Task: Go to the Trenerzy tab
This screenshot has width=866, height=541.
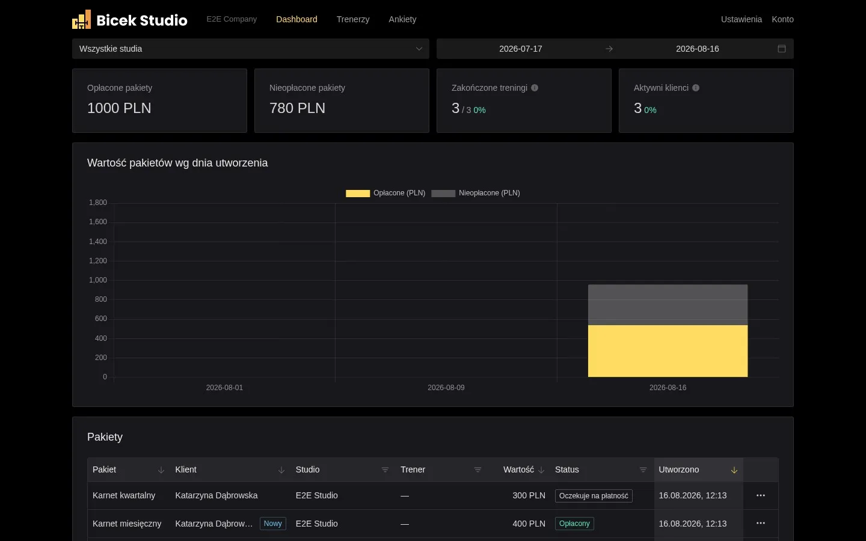Action: click(353, 19)
